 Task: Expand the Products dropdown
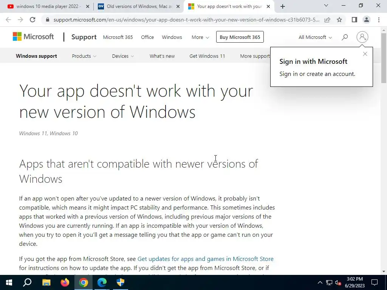pyautogui.click(x=84, y=56)
